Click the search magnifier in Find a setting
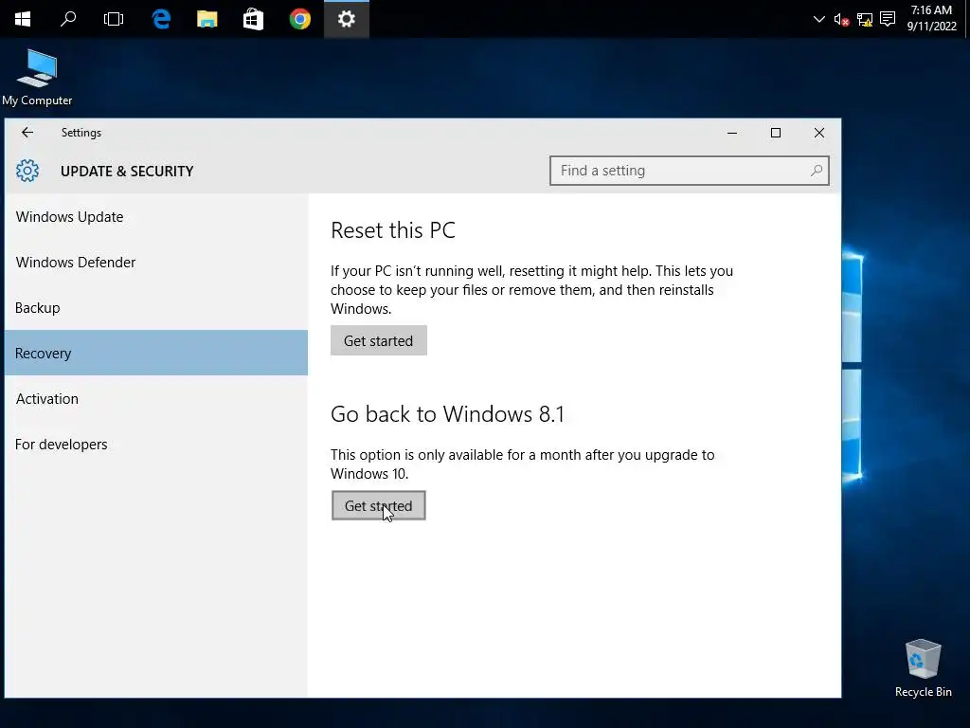The image size is (970, 728). tap(817, 171)
